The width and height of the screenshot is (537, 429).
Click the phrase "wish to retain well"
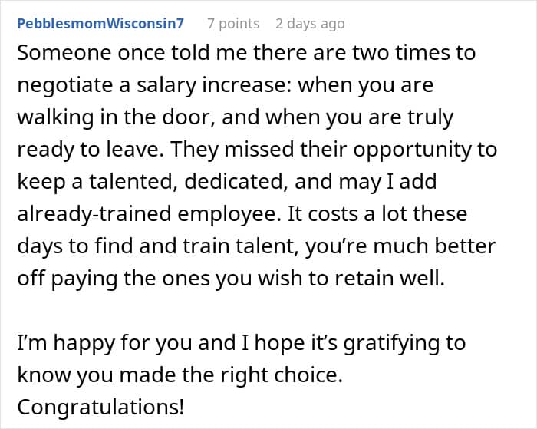(x=351, y=279)
